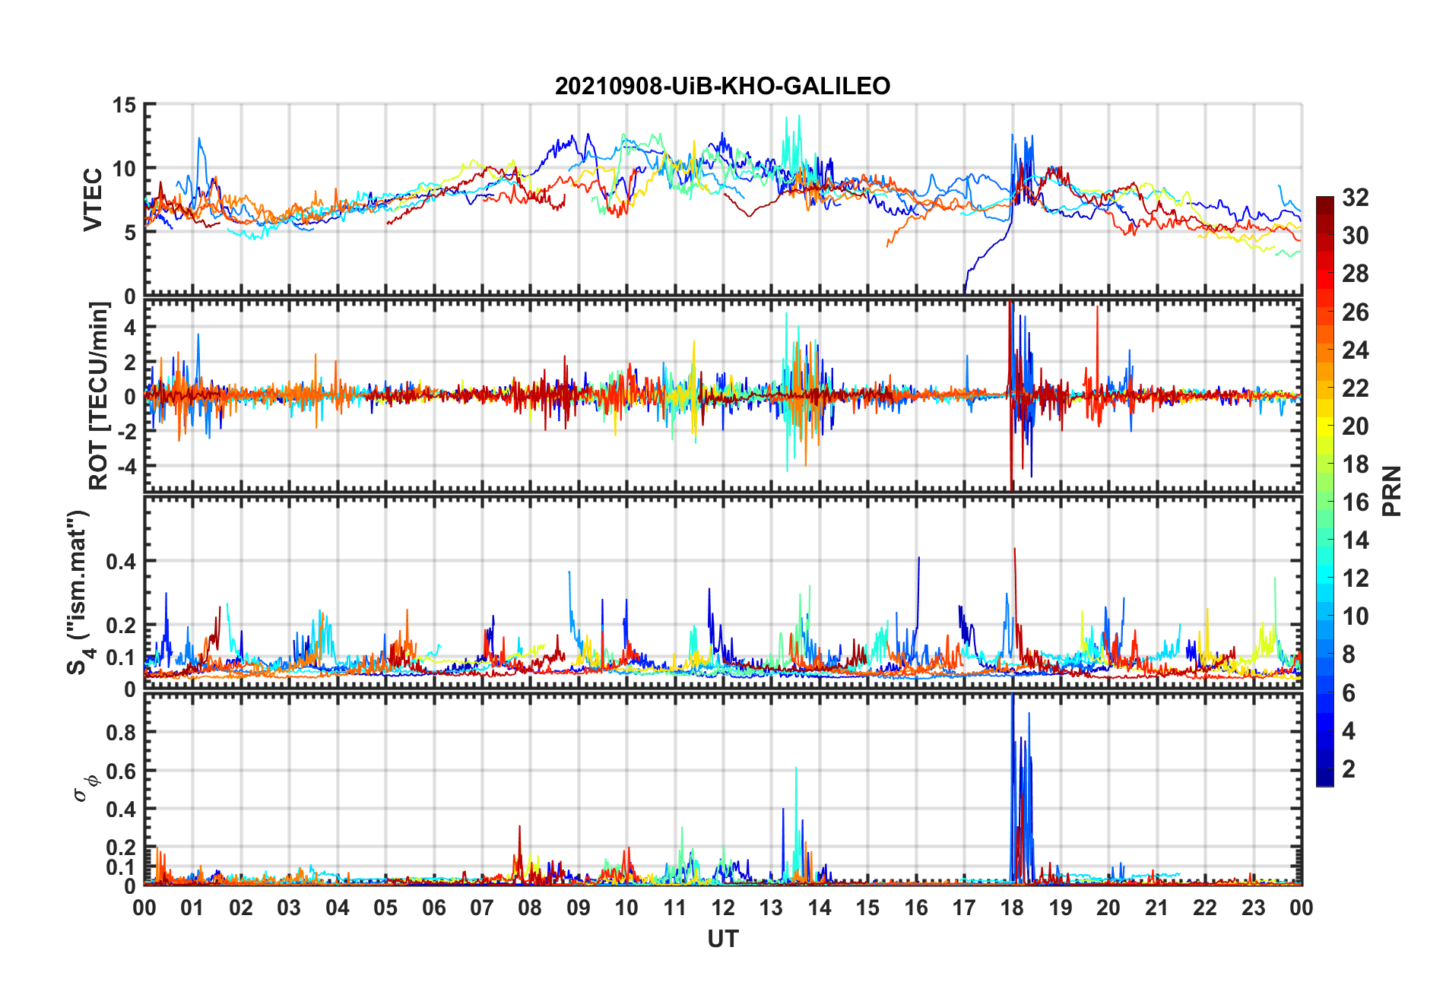This screenshot has width=1446, height=982.
Task: Click x-axis tick label 06
Action: (x=433, y=908)
